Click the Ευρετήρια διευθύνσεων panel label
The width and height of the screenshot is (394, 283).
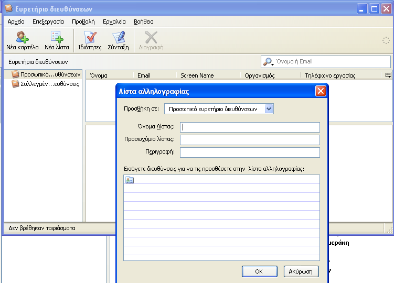tap(38, 62)
